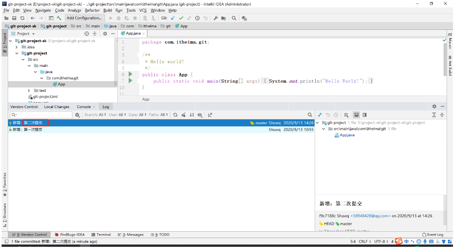Toggle the Structure side tab
Image resolution: width=455 pixels, height=248 pixels.
click(5, 215)
